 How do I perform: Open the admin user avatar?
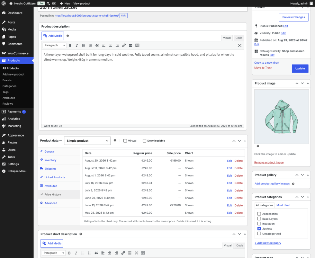[311, 4]
